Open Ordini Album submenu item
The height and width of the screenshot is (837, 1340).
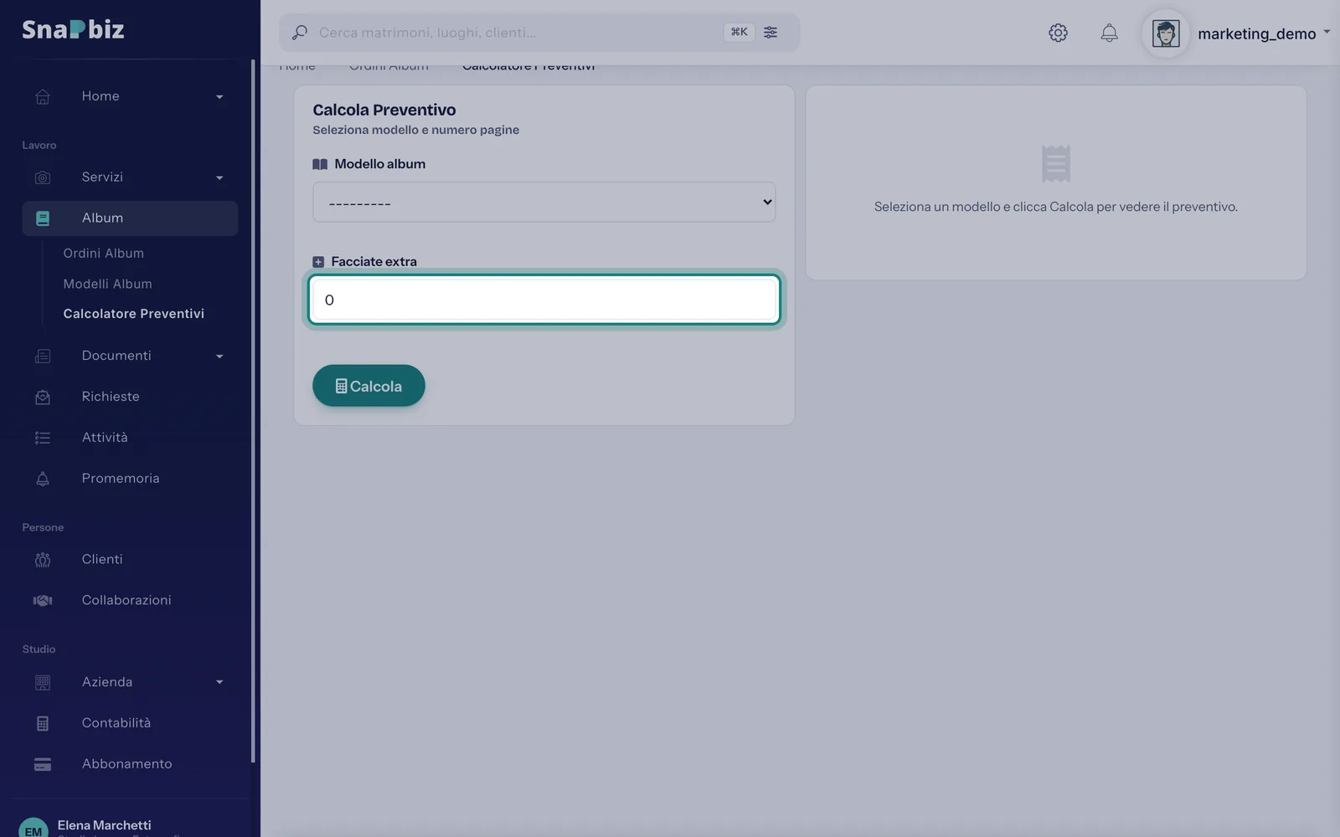[104, 253]
